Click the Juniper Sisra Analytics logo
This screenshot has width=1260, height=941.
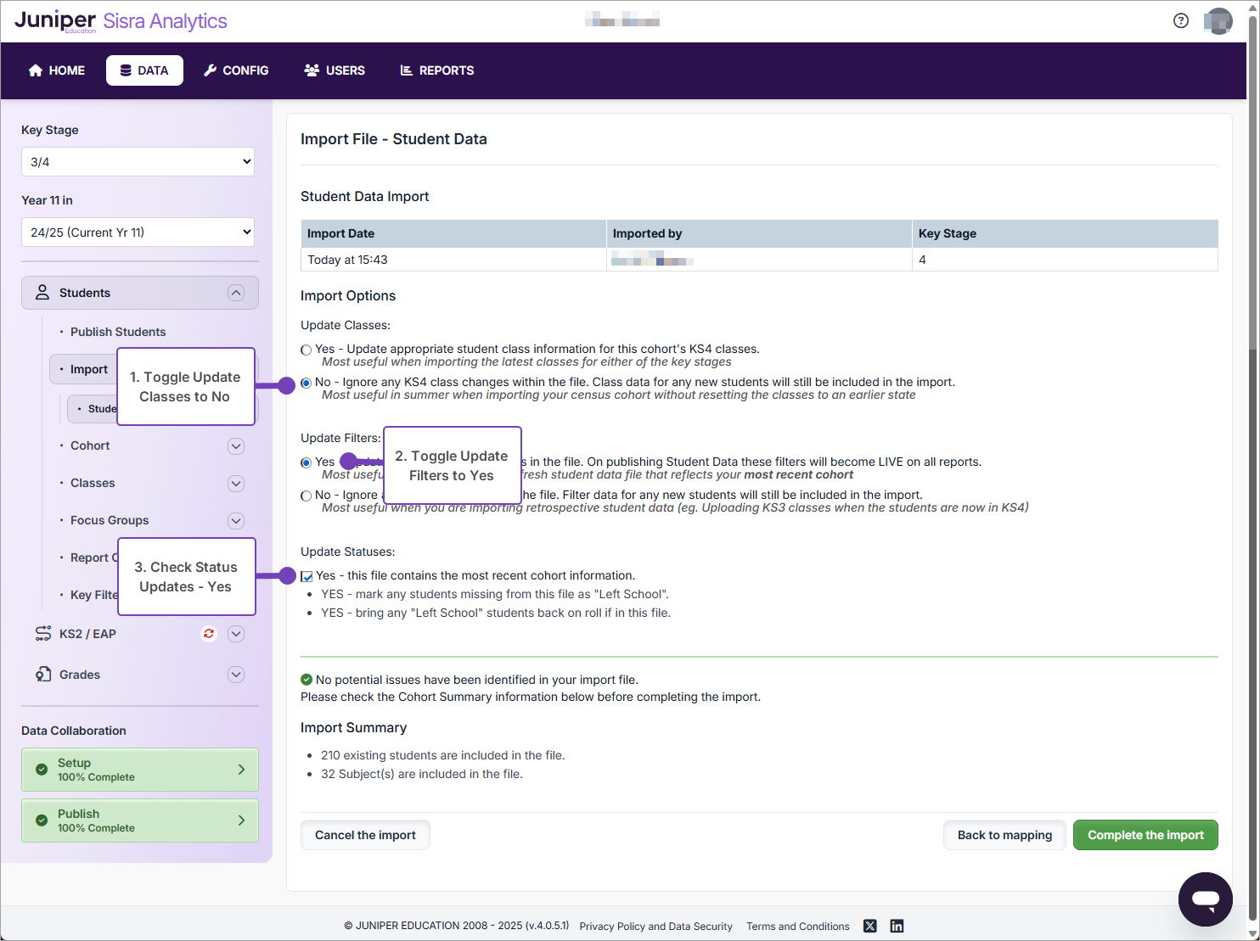pyautogui.click(x=121, y=21)
